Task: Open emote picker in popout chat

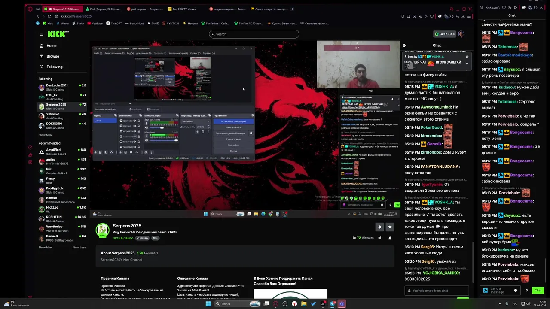Action: (516, 291)
